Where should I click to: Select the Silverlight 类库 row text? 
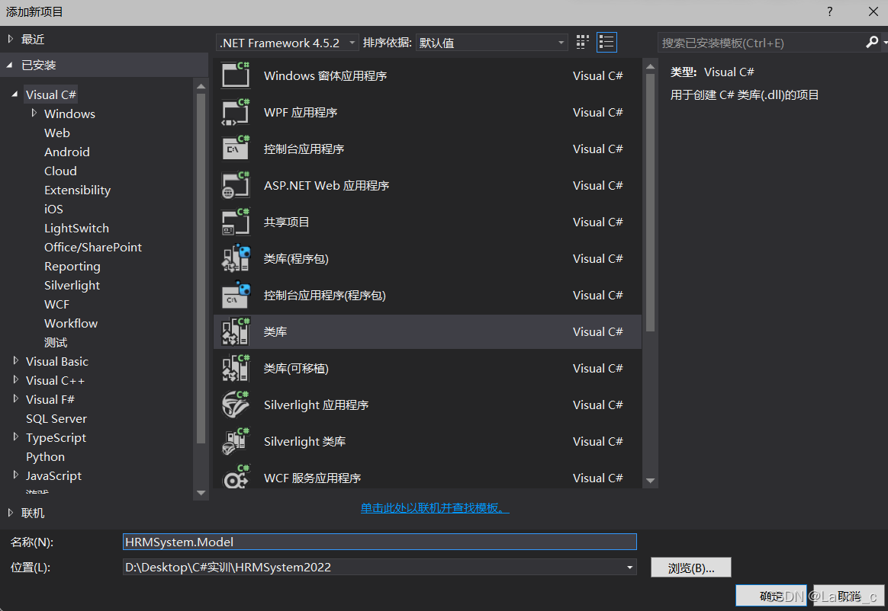tap(304, 441)
